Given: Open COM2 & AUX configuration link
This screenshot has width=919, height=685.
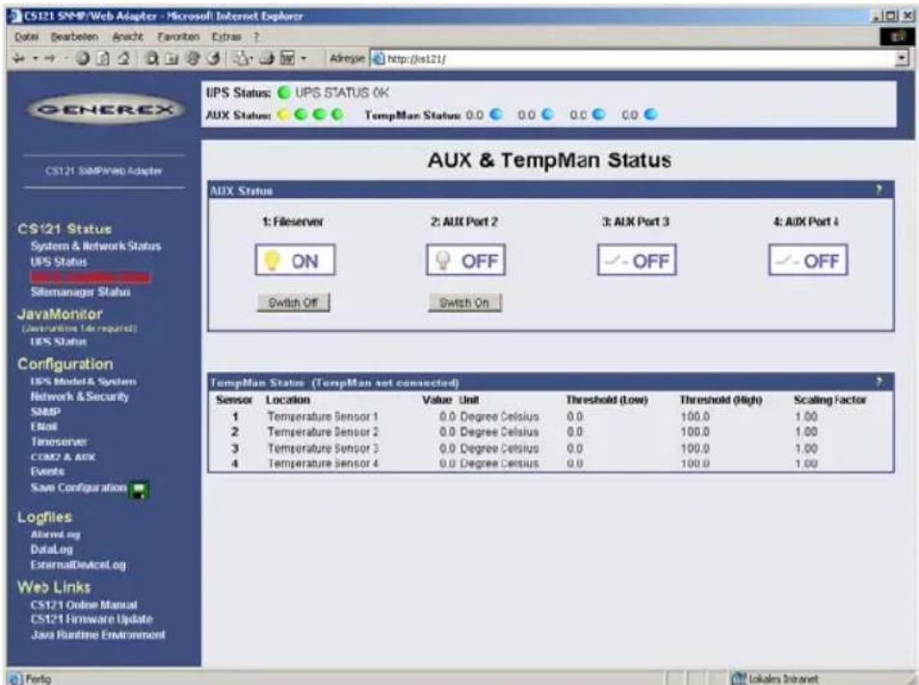Looking at the screenshot, I should click(x=63, y=457).
